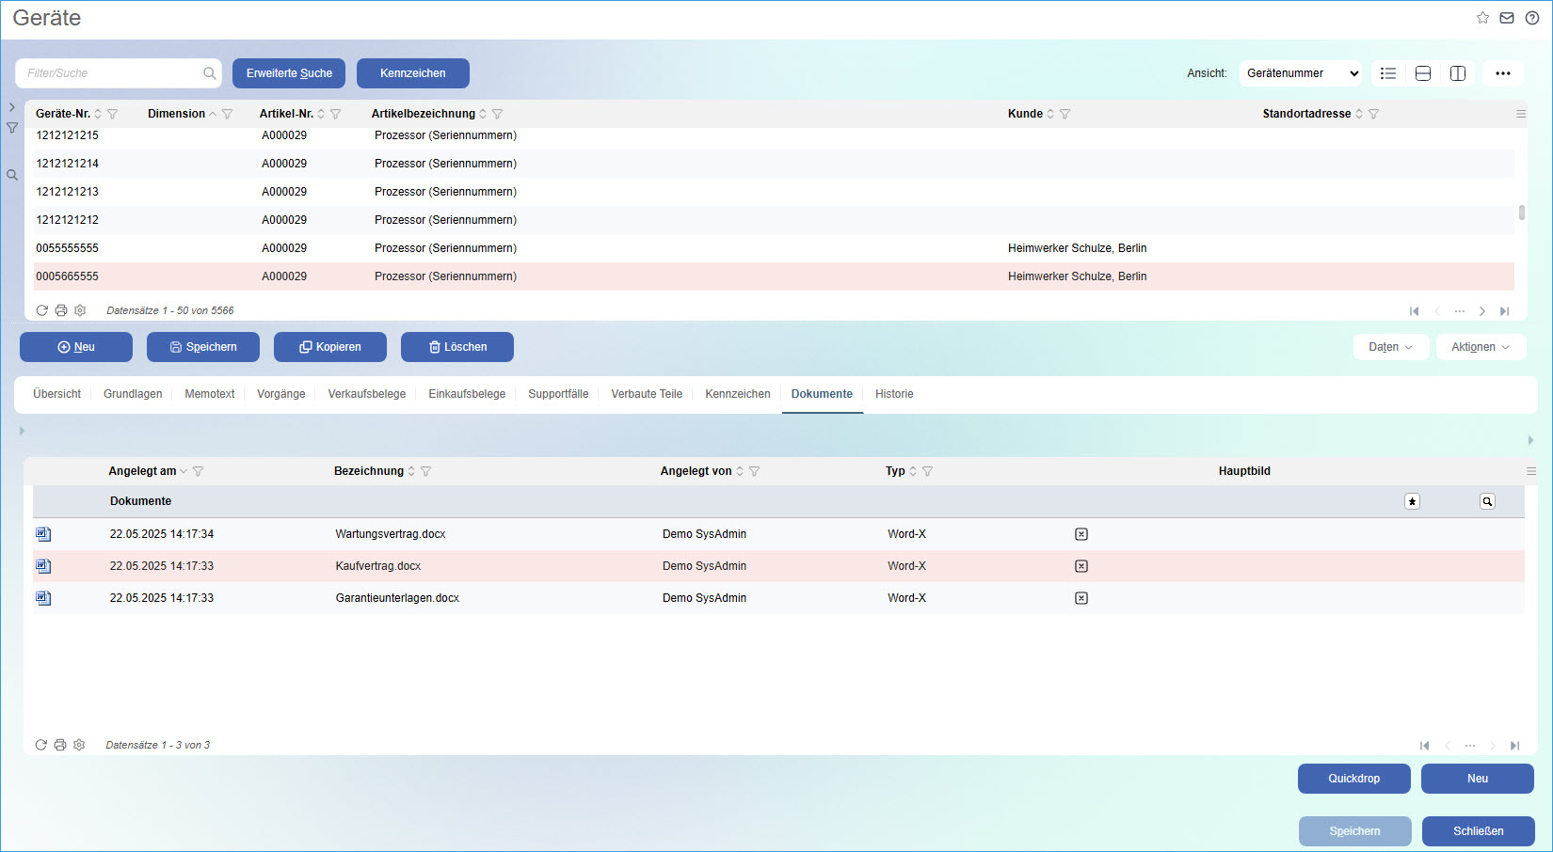The height and width of the screenshot is (852, 1553).
Task: Switch to the Historie tab
Action: (x=893, y=394)
